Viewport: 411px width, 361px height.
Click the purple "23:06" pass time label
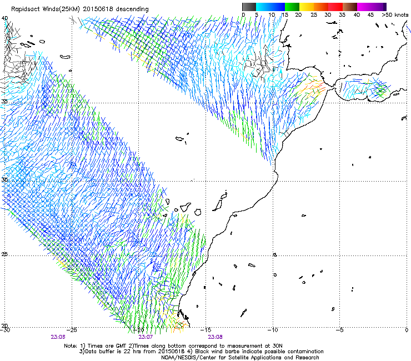tap(58, 337)
